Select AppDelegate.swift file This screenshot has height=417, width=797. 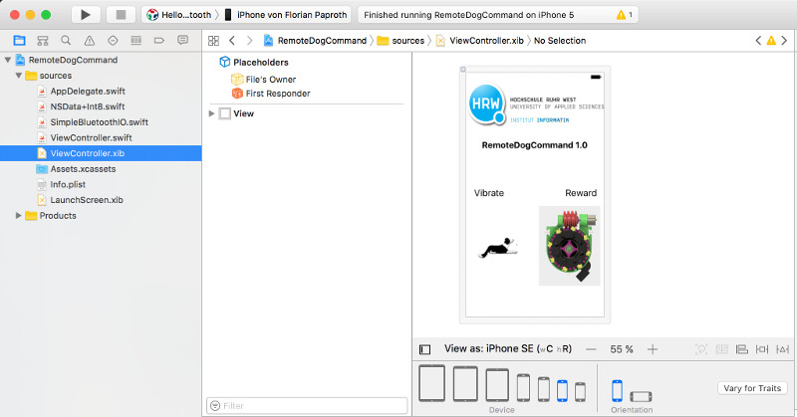point(88,91)
